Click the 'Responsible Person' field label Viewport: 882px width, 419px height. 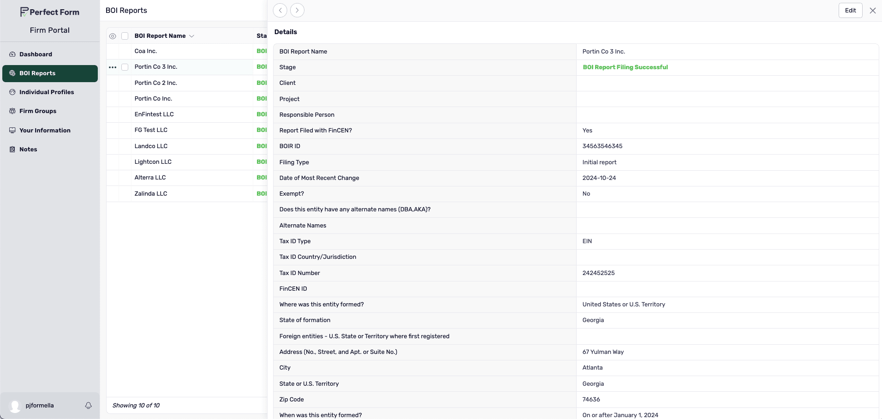point(307,115)
